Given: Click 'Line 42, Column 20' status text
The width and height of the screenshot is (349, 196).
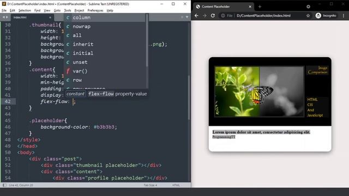Looking at the screenshot, I should (21, 185).
